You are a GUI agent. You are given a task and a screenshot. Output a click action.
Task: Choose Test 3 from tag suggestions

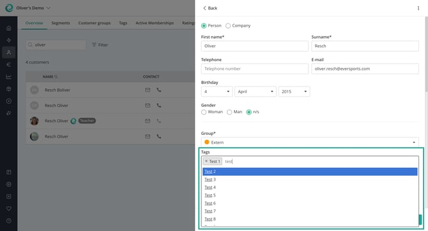coord(310,179)
